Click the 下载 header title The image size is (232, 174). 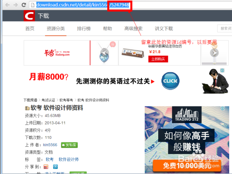pyautogui.click(x=44, y=16)
